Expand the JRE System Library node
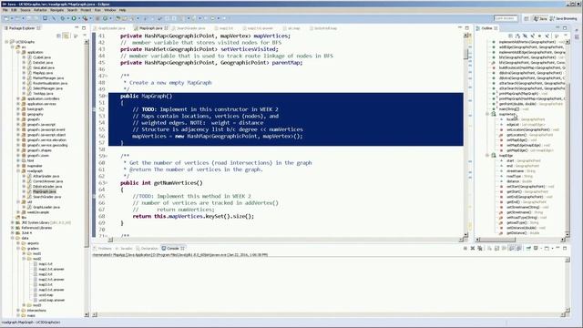Viewport: 583px width, 328px height. [x=13, y=222]
